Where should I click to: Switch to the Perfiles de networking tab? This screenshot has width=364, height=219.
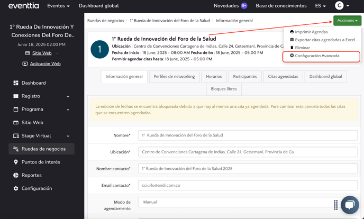(174, 77)
